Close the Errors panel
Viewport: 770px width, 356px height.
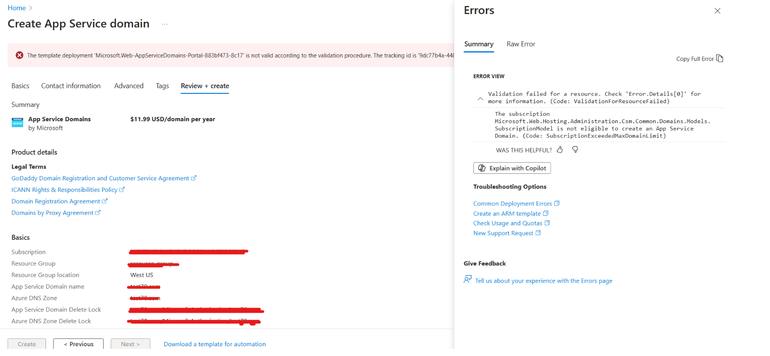pyautogui.click(x=717, y=11)
